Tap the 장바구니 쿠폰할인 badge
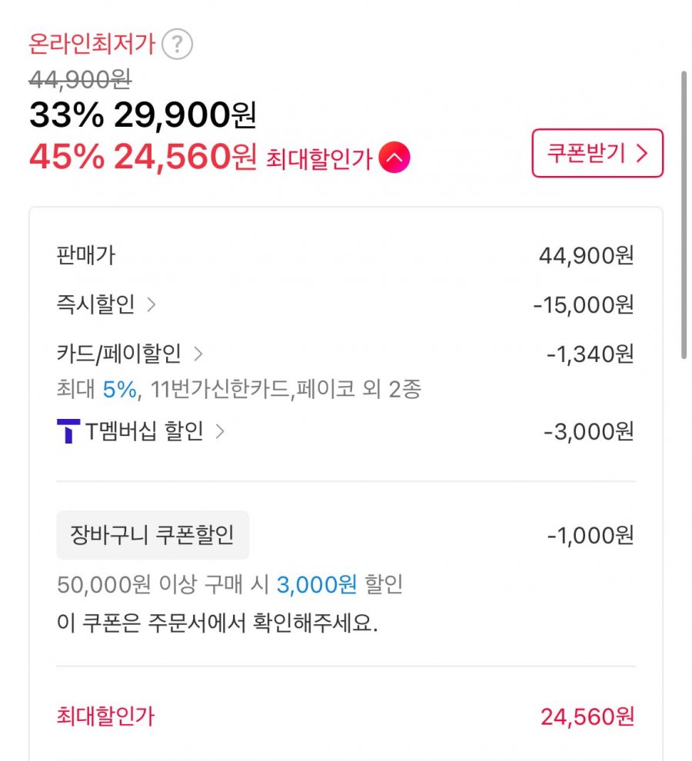 (x=152, y=534)
